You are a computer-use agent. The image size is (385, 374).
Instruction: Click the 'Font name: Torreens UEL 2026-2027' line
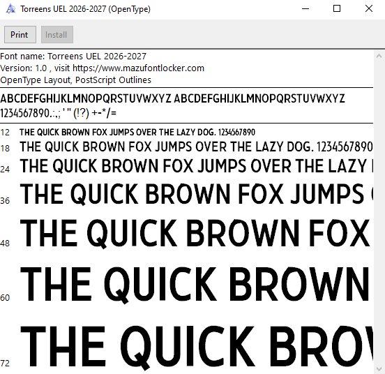tap(73, 57)
